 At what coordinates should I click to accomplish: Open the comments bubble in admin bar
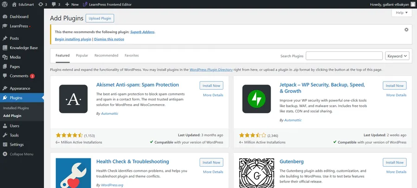click(x=54, y=4)
